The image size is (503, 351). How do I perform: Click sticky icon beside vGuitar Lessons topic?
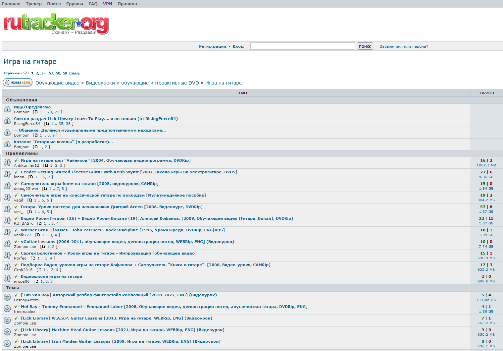tap(7, 244)
